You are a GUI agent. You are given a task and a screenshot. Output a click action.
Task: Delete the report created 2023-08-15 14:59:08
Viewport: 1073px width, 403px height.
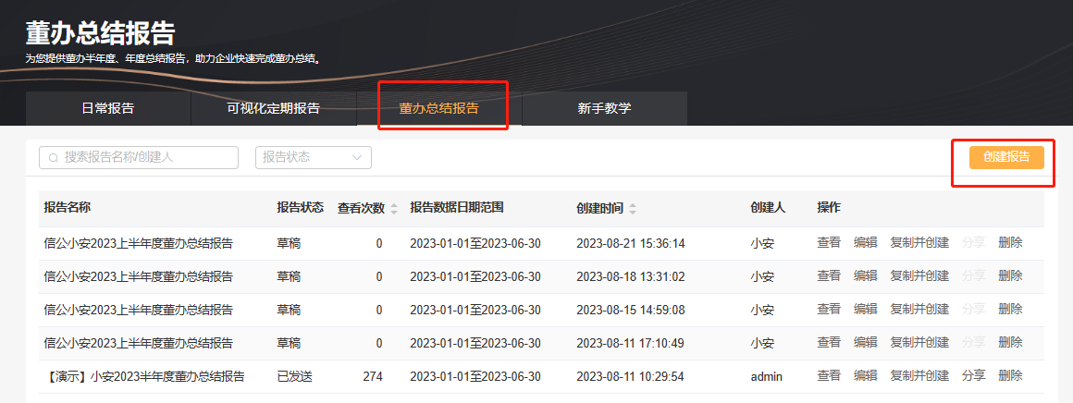coord(1011,310)
